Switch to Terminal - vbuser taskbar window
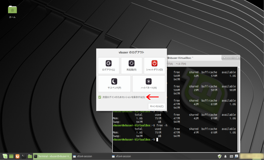The width and height of the screenshot is (264, 160). coord(52,156)
